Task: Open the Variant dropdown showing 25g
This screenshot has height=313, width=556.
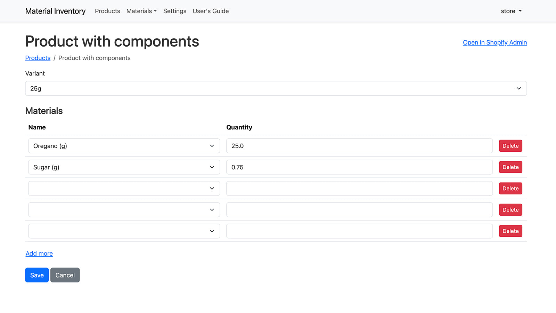Action: point(276,88)
